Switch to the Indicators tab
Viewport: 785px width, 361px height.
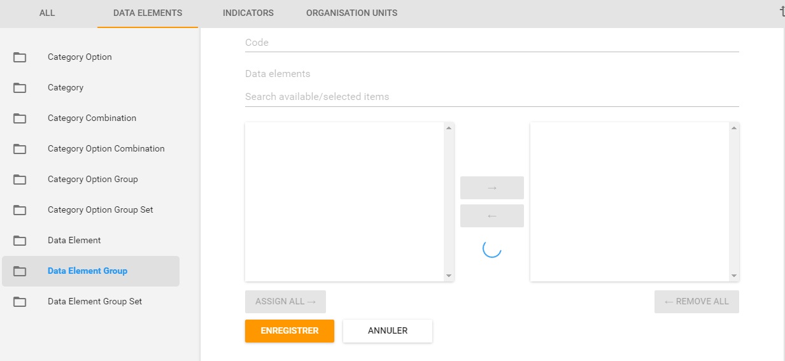248,13
